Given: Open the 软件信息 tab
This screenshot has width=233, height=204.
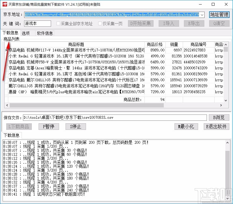Looking at the screenshot, I should (45, 33).
